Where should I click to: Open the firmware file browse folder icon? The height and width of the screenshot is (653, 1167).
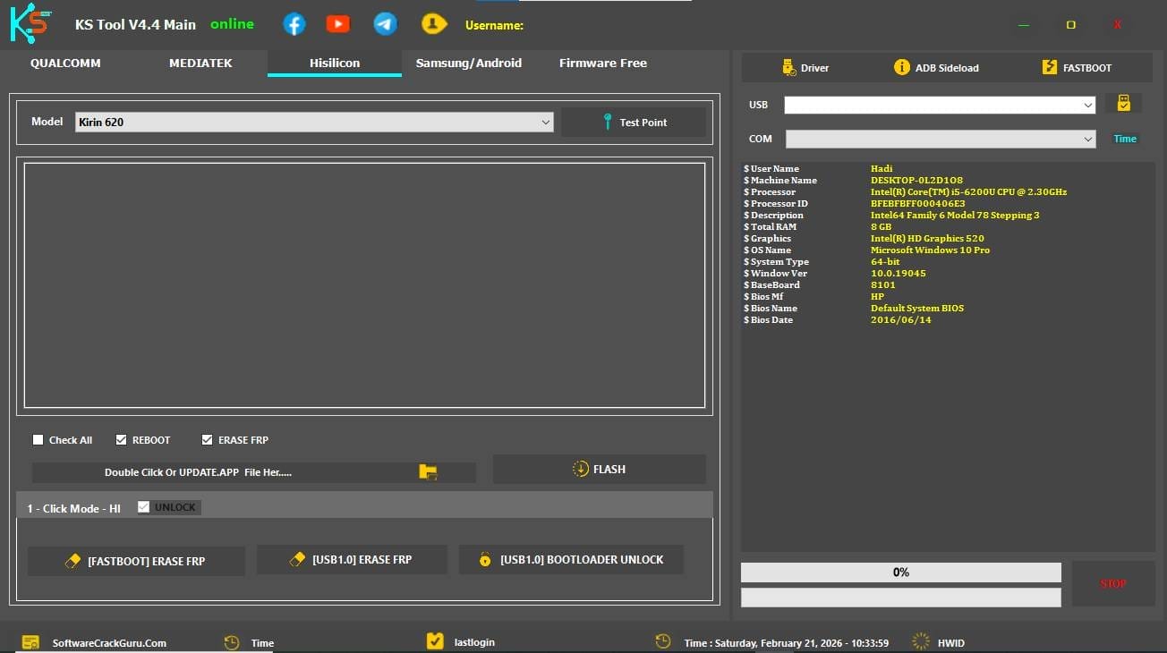tap(428, 469)
